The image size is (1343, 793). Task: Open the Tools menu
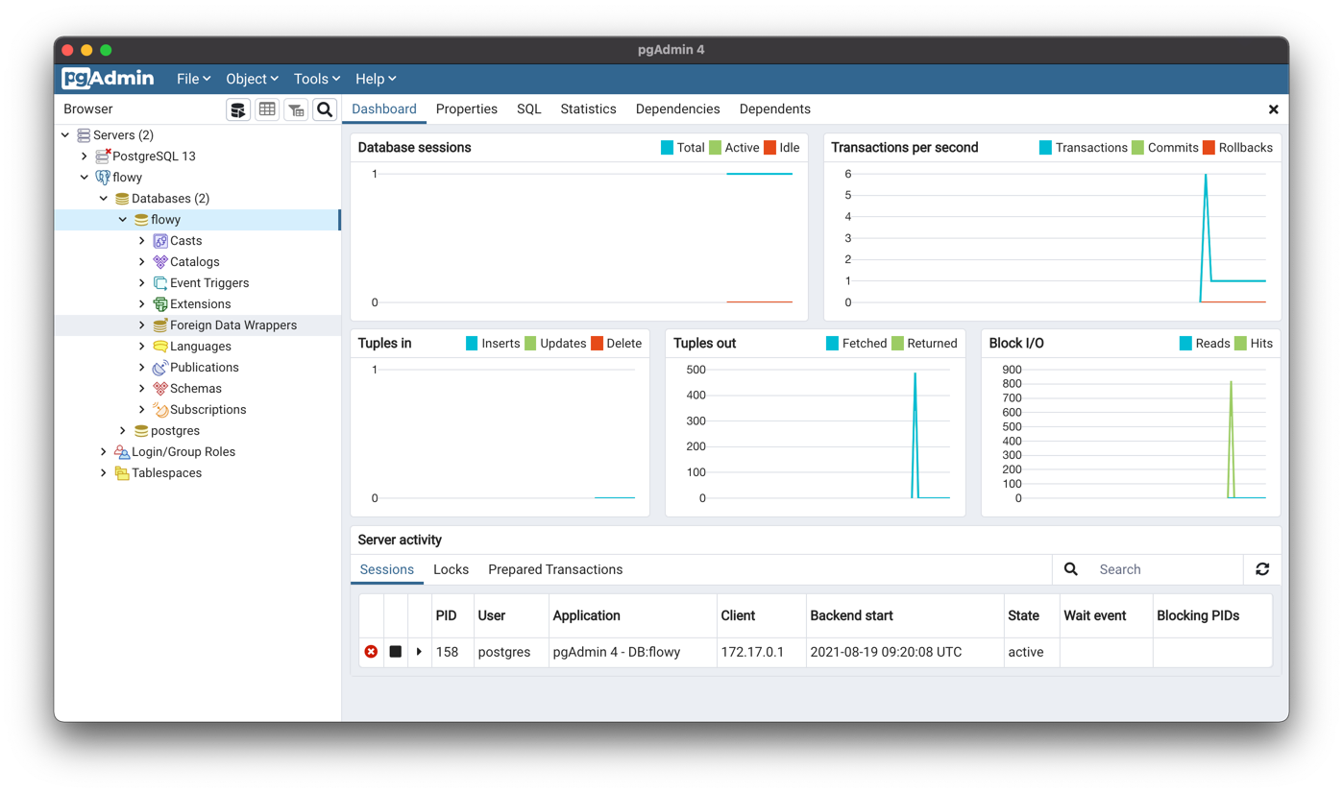pos(316,79)
